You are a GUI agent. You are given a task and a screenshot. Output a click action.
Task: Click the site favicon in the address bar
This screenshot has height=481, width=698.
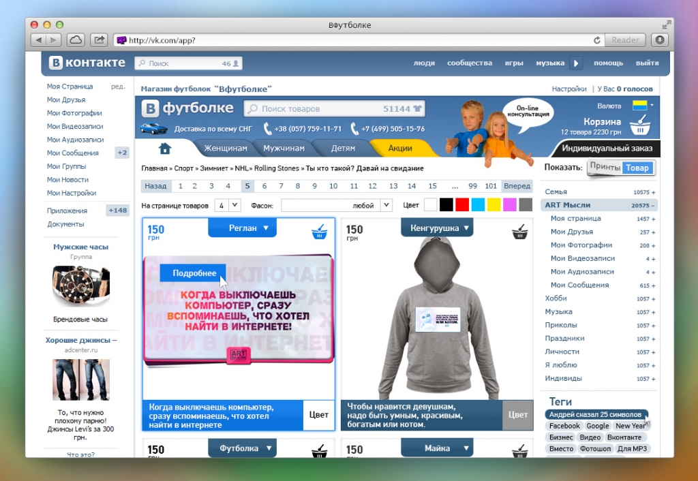tap(121, 40)
